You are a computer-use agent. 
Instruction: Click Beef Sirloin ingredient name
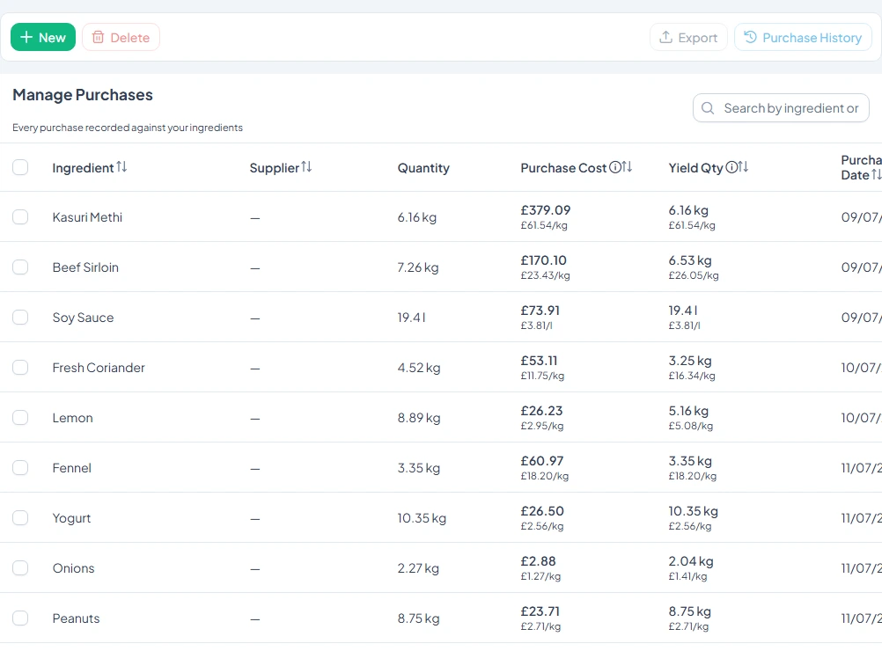coord(85,267)
